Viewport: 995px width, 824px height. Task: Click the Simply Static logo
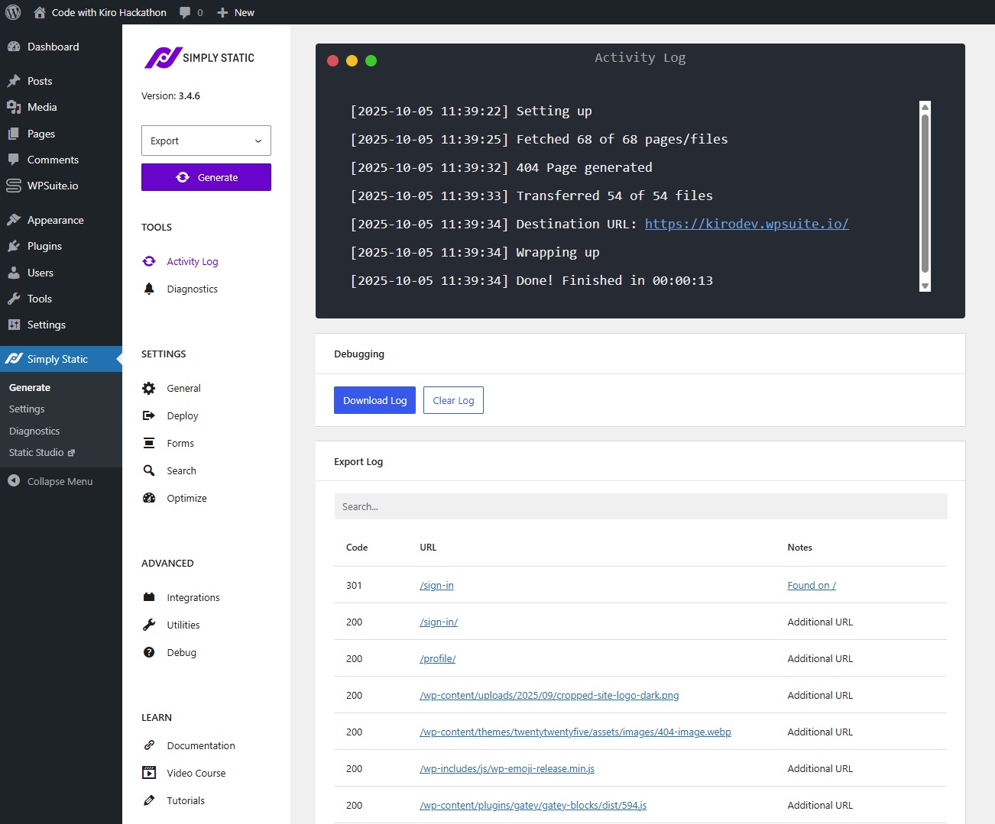(x=199, y=58)
